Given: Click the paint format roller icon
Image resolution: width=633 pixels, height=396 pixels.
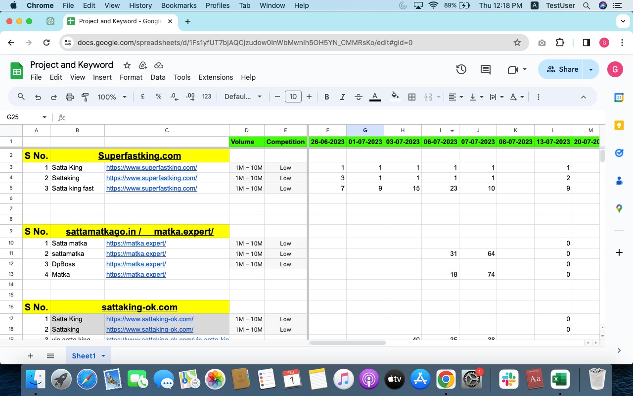Looking at the screenshot, I should (x=85, y=97).
